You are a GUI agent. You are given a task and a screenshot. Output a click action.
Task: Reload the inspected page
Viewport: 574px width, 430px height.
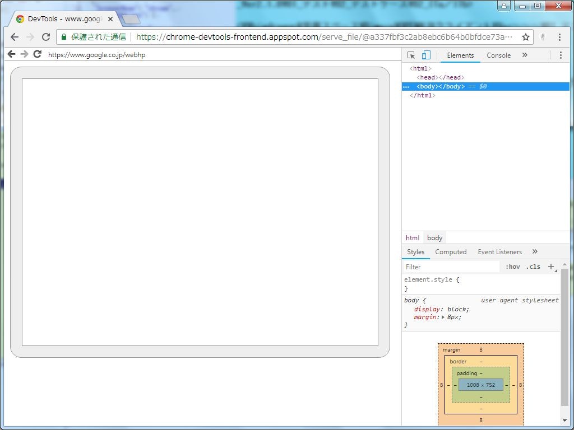(38, 54)
